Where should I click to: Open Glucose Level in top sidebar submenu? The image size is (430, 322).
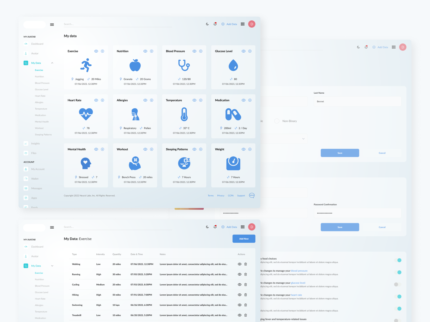(42, 90)
